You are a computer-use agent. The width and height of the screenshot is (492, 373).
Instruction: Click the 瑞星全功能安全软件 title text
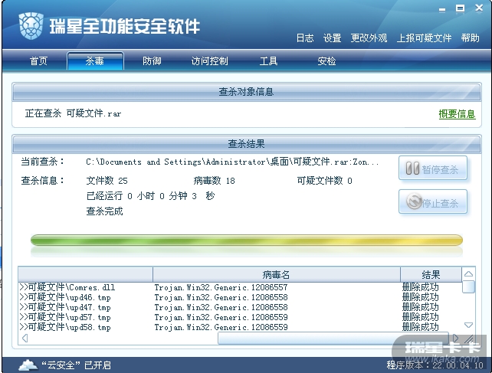[125, 26]
